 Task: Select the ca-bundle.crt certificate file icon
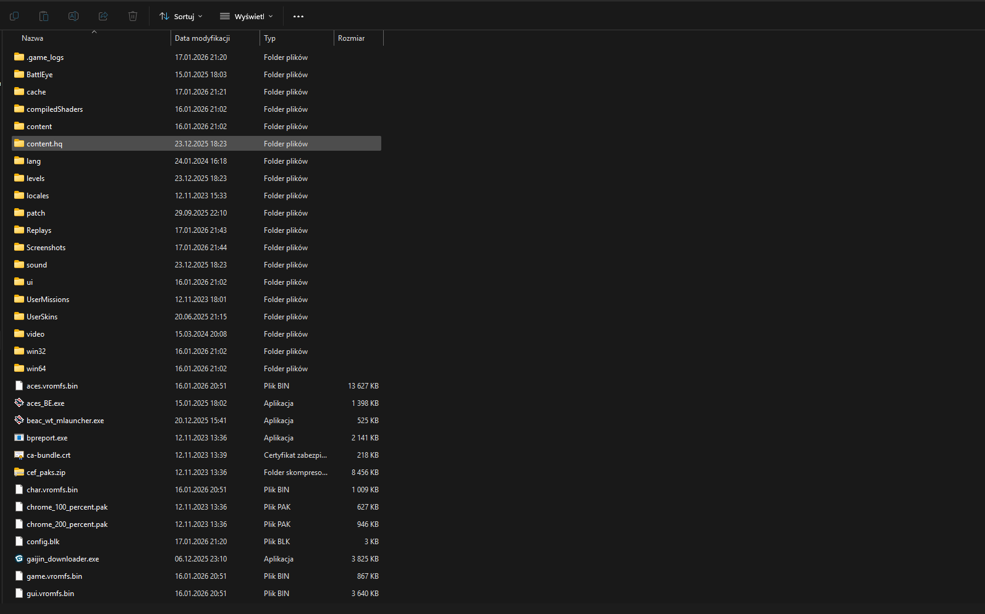19,455
